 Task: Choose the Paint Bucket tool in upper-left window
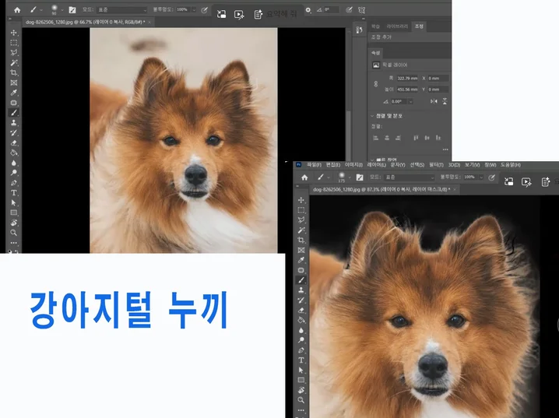coord(13,153)
